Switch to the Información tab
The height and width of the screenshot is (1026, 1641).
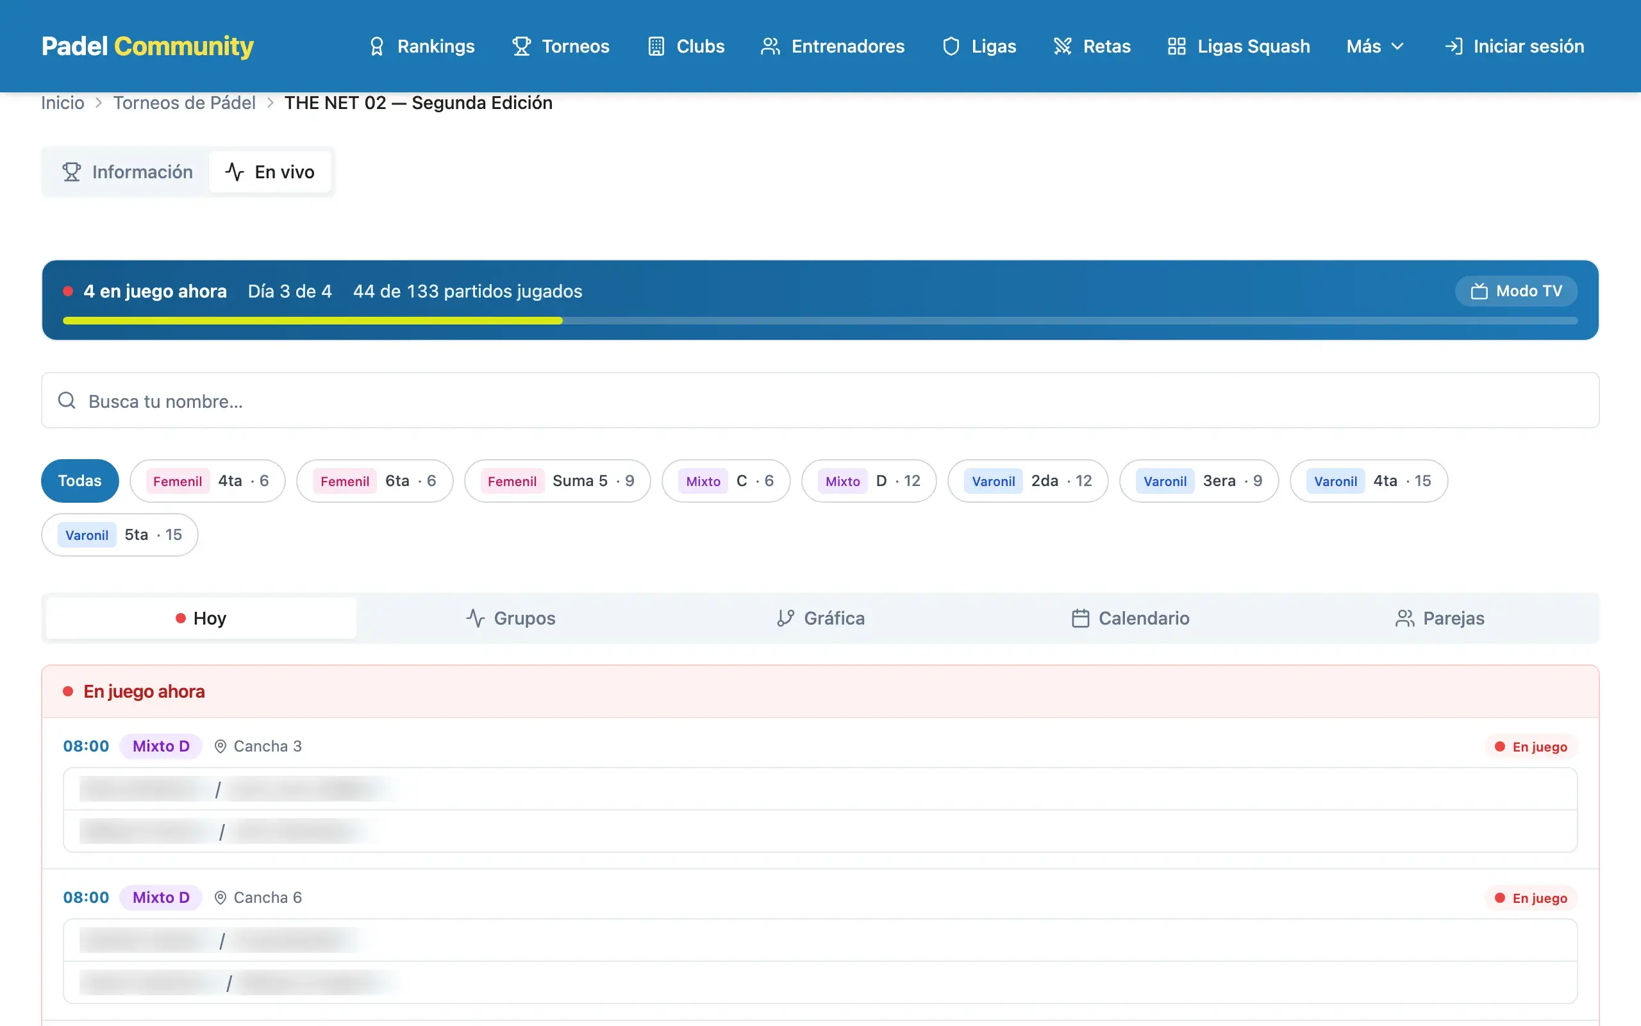click(x=128, y=172)
